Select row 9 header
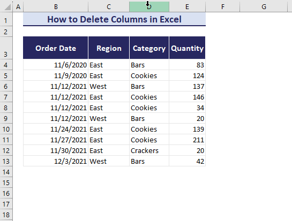Screen dimensions: 292x221 6,118
